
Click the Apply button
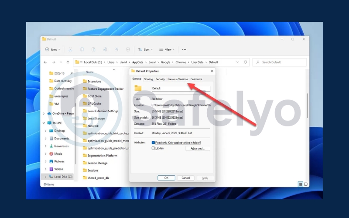pyautogui.click(x=205, y=178)
